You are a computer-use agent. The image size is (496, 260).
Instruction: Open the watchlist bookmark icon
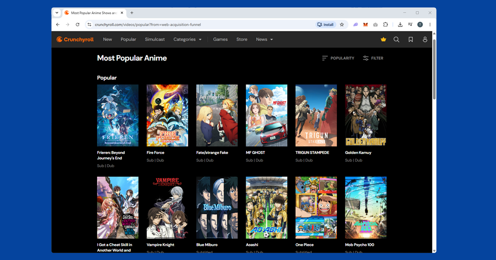click(x=410, y=39)
